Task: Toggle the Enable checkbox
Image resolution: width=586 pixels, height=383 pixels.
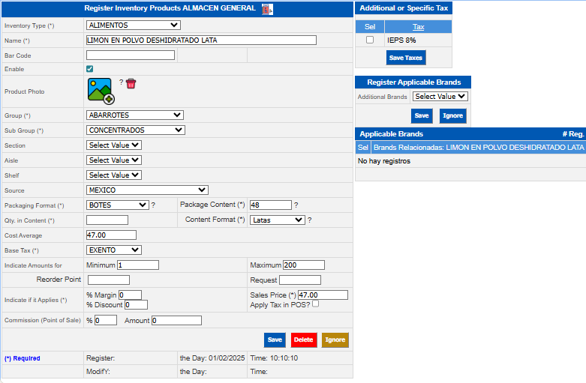Action: (90, 69)
